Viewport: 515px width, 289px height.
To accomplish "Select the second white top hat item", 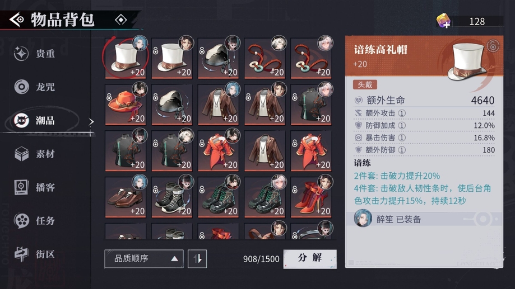I will 172,58.
